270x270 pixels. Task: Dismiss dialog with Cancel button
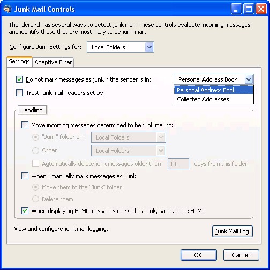[241, 255]
